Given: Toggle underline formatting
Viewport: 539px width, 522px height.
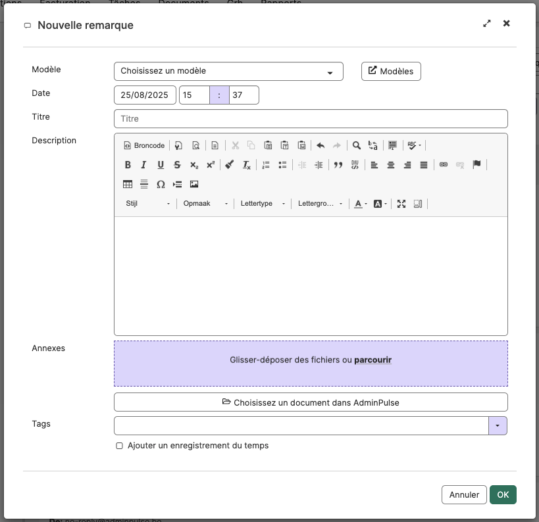Looking at the screenshot, I should click(x=161, y=165).
